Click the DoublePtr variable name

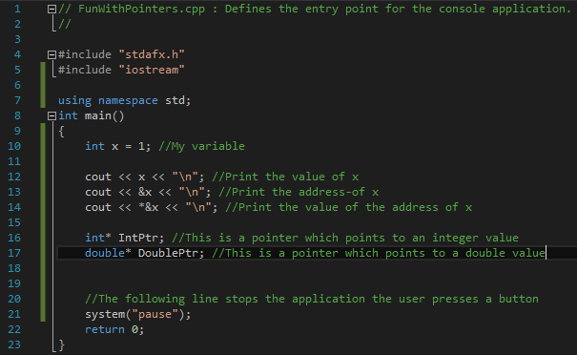tap(168, 253)
